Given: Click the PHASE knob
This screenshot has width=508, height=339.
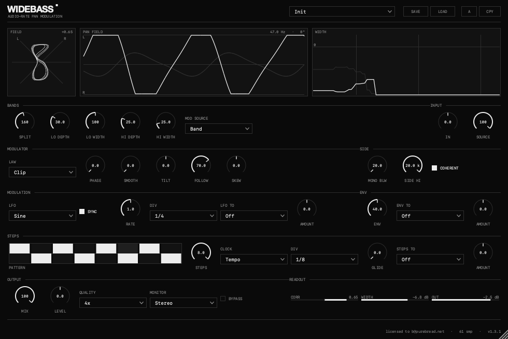Looking at the screenshot, I should click(95, 165).
